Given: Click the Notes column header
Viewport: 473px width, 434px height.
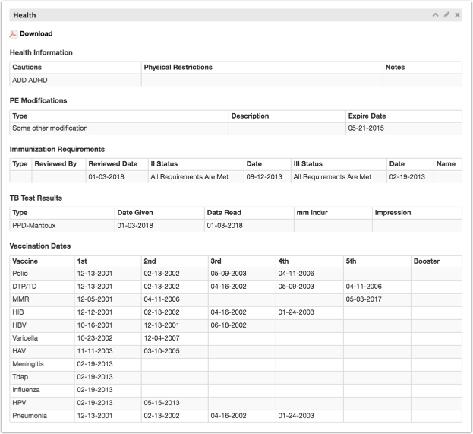Looking at the screenshot, I should click(x=395, y=68).
